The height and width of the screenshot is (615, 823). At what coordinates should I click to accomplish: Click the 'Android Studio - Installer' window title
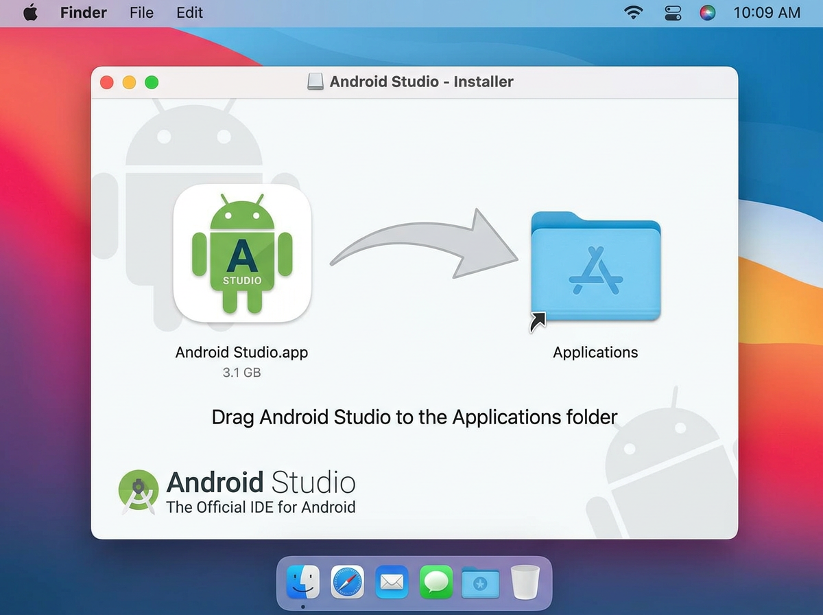(x=421, y=82)
